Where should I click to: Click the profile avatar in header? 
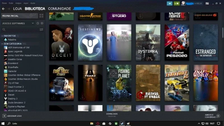pos(183,3)
